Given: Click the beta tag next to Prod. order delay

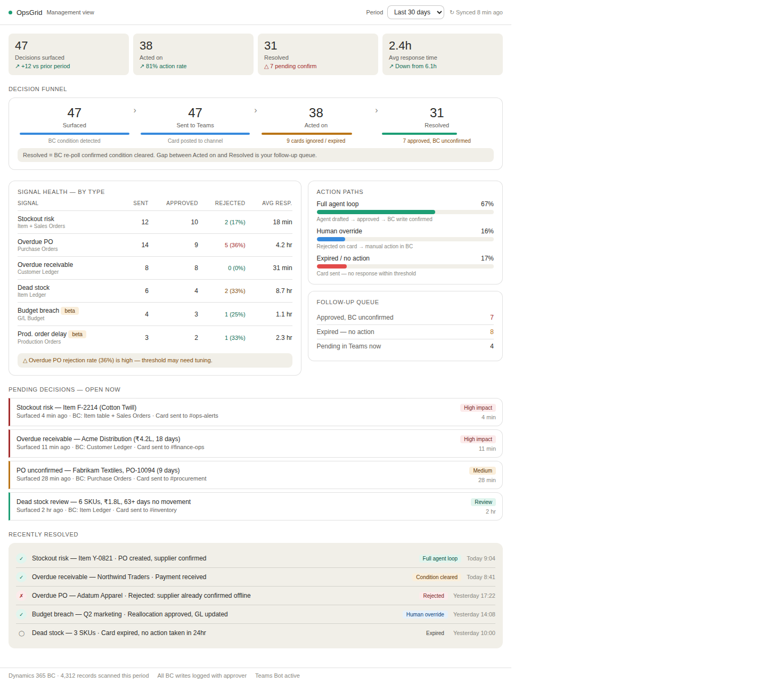Looking at the screenshot, I should [77, 334].
